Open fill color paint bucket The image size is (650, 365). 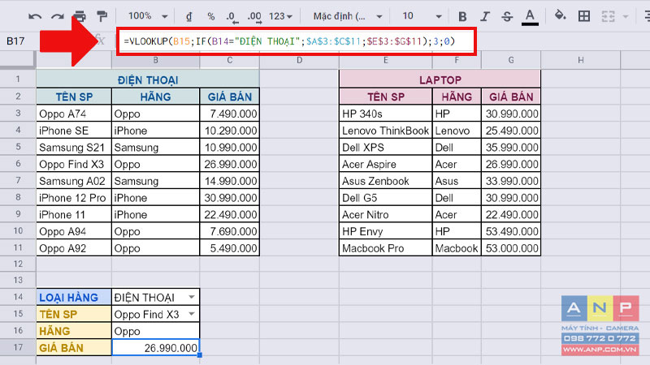pyautogui.click(x=560, y=15)
